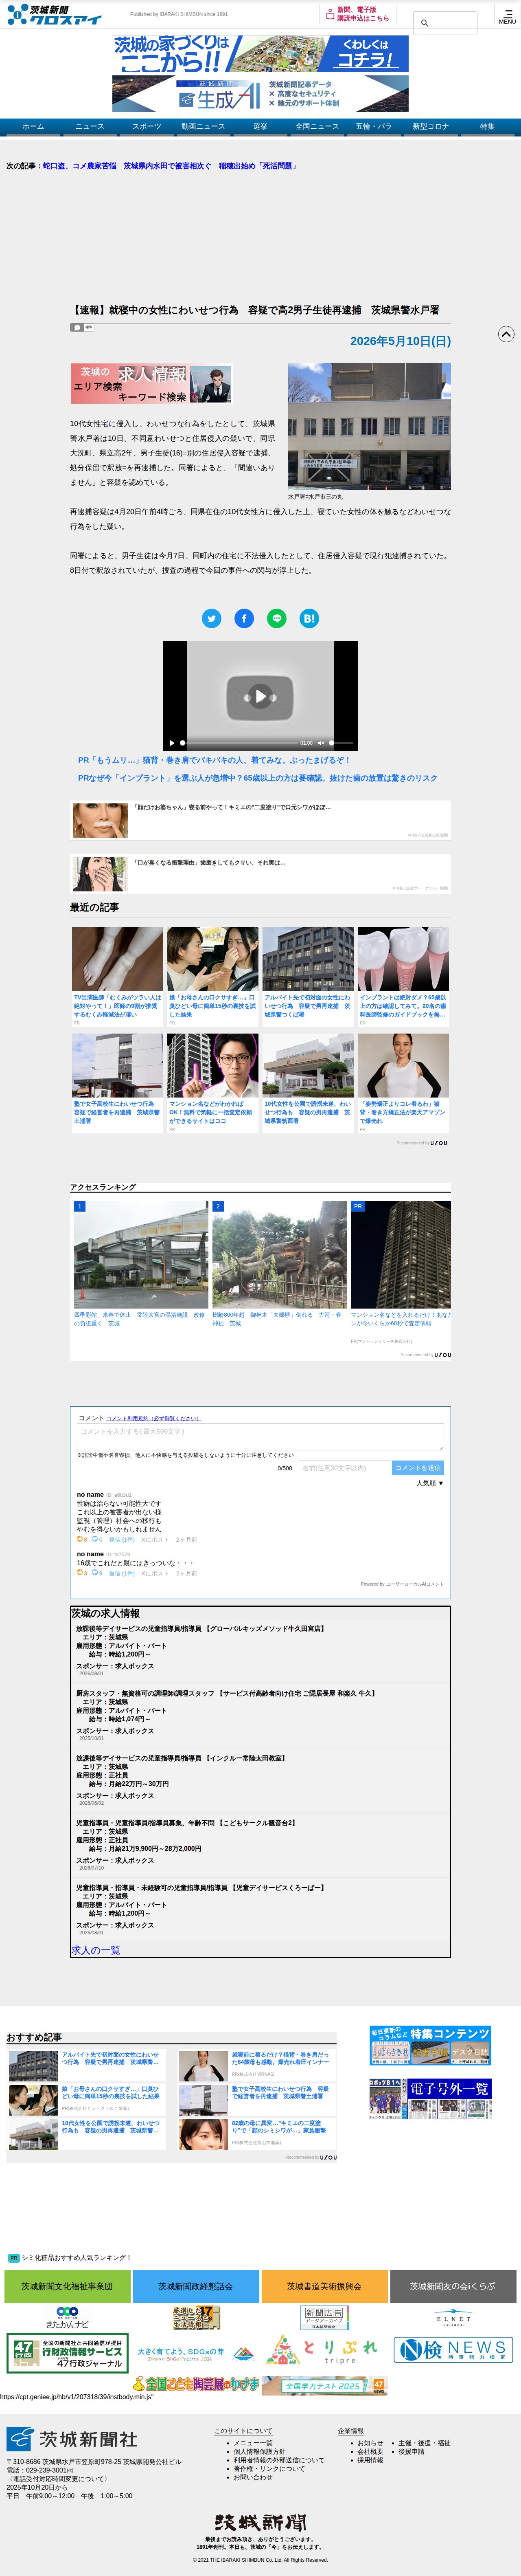Open the 口が臭くなる衝撃理由 ad card
Screen dimensions: 521x2576
(x=260, y=874)
